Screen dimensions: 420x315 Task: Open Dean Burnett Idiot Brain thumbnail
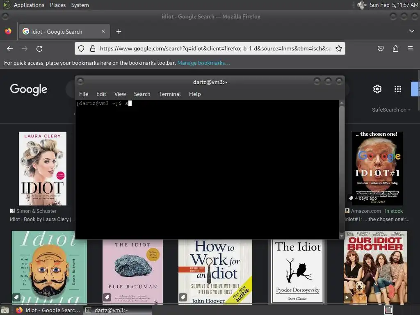(x=49, y=267)
